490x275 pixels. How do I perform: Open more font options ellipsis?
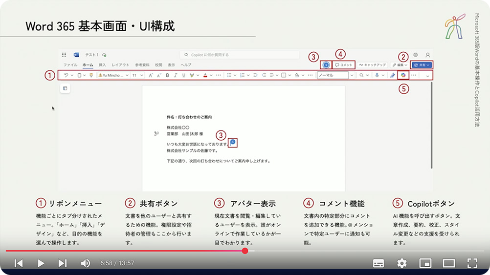pos(219,75)
